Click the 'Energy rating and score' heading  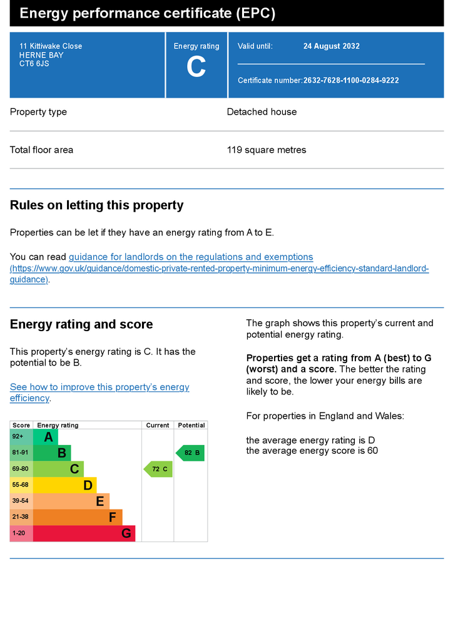81,324
